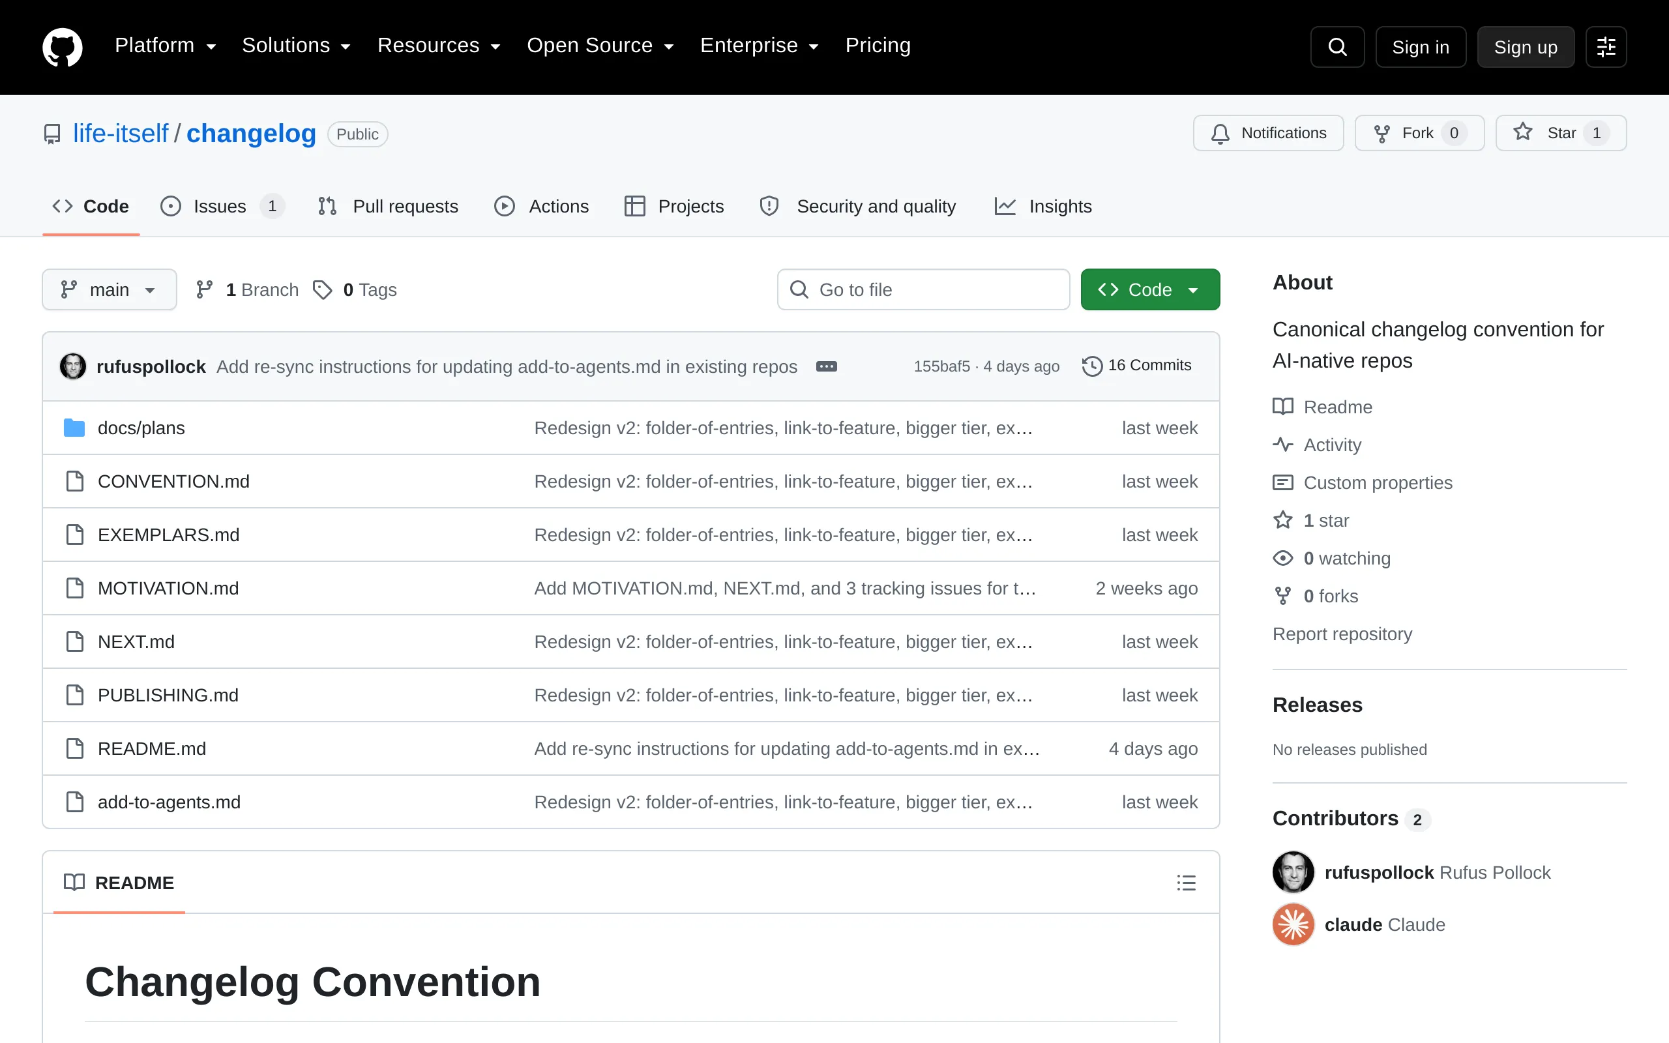Switch to the Issues tab
Image resolution: width=1669 pixels, height=1043 pixels.
(222, 206)
